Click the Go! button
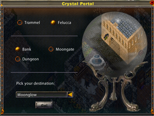154x116 pixels. click(44, 105)
